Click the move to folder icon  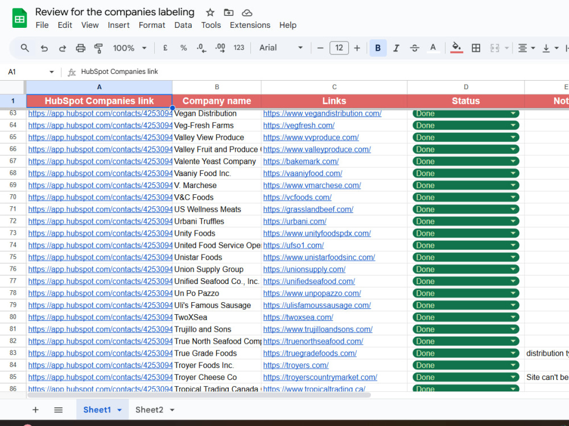point(229,12)
